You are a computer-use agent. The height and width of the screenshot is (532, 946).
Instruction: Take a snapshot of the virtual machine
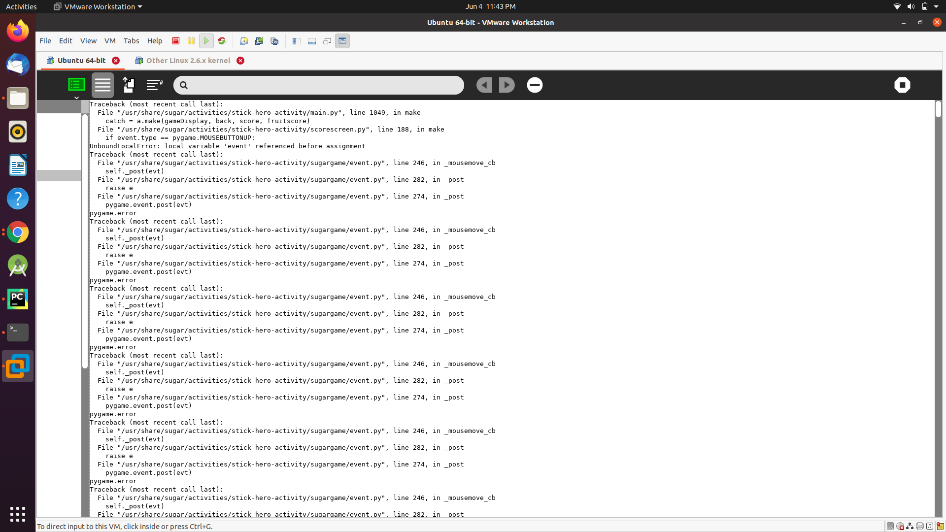[x=244, y=41]
